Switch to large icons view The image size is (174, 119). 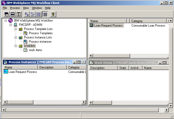coord(27,14)
